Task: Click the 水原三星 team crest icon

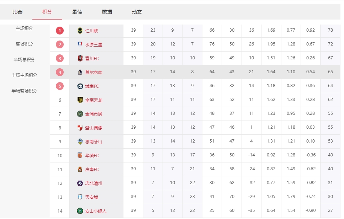Action: pyautogui.click(x=80, y=44)
